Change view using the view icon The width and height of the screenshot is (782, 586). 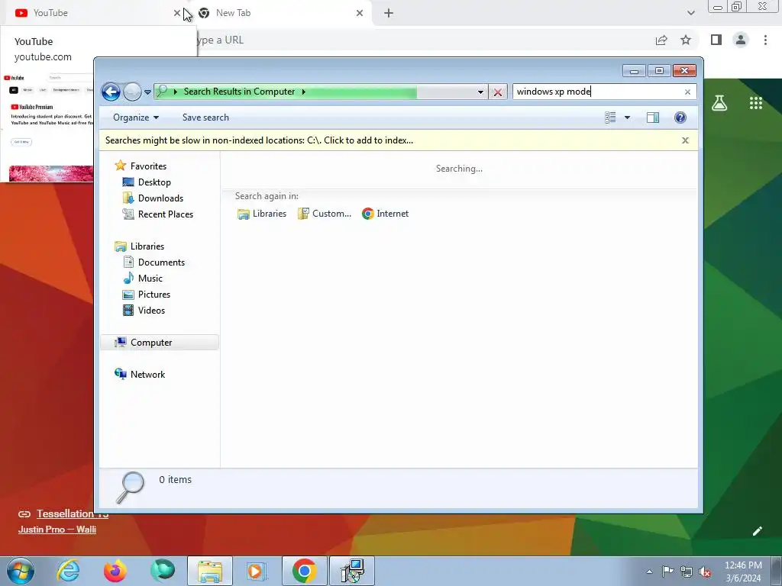pos(610,118)
